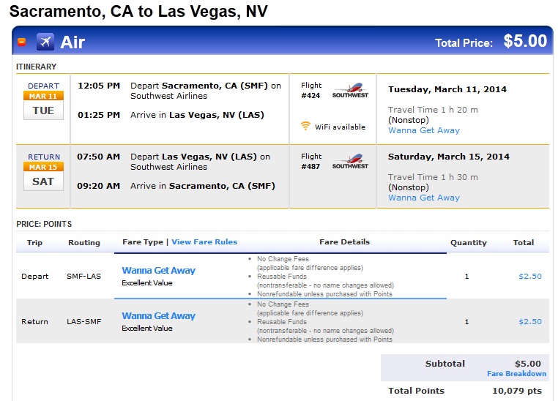Click the Southwest logo for flight #487
Screen dimensions: 558x401
(350, 162)
